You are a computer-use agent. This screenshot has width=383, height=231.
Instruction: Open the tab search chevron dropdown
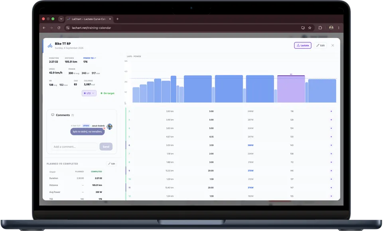(61, 19)
